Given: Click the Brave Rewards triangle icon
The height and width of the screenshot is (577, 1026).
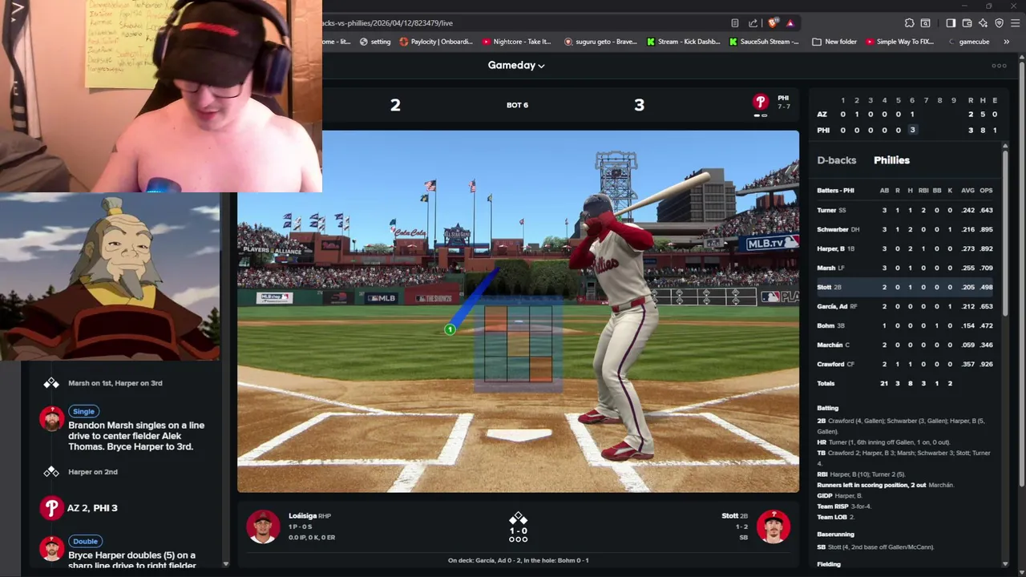Looking at the screenshot, I should [x=790, y=23].
